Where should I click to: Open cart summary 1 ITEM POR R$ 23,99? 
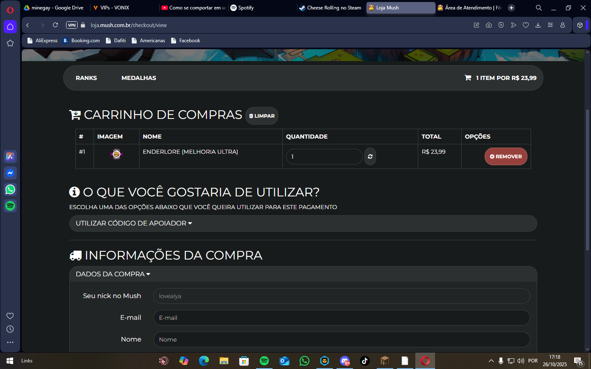(x=501, y=78)
